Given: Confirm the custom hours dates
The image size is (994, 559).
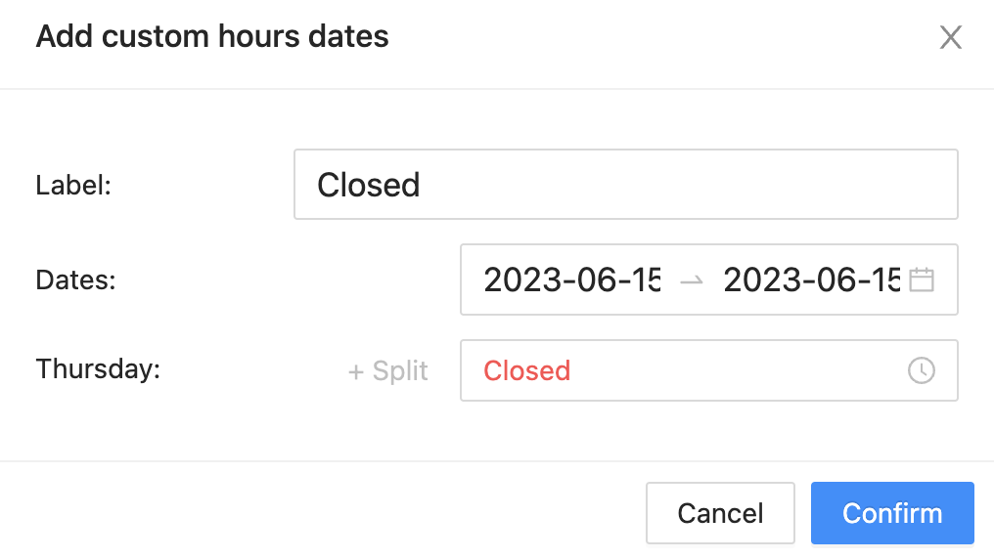Looking at the screenshot, I should pyautogui.click(x=892, y=513).
